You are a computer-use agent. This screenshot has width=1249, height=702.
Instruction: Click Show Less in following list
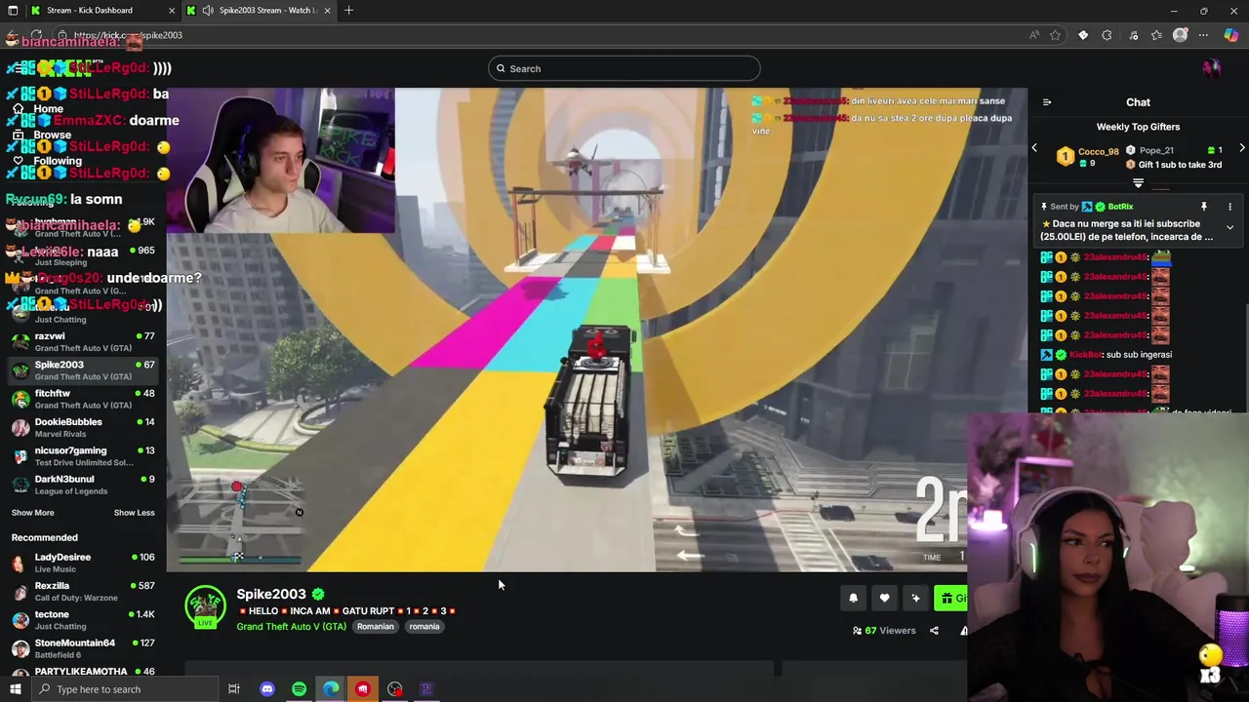(134, 513)
